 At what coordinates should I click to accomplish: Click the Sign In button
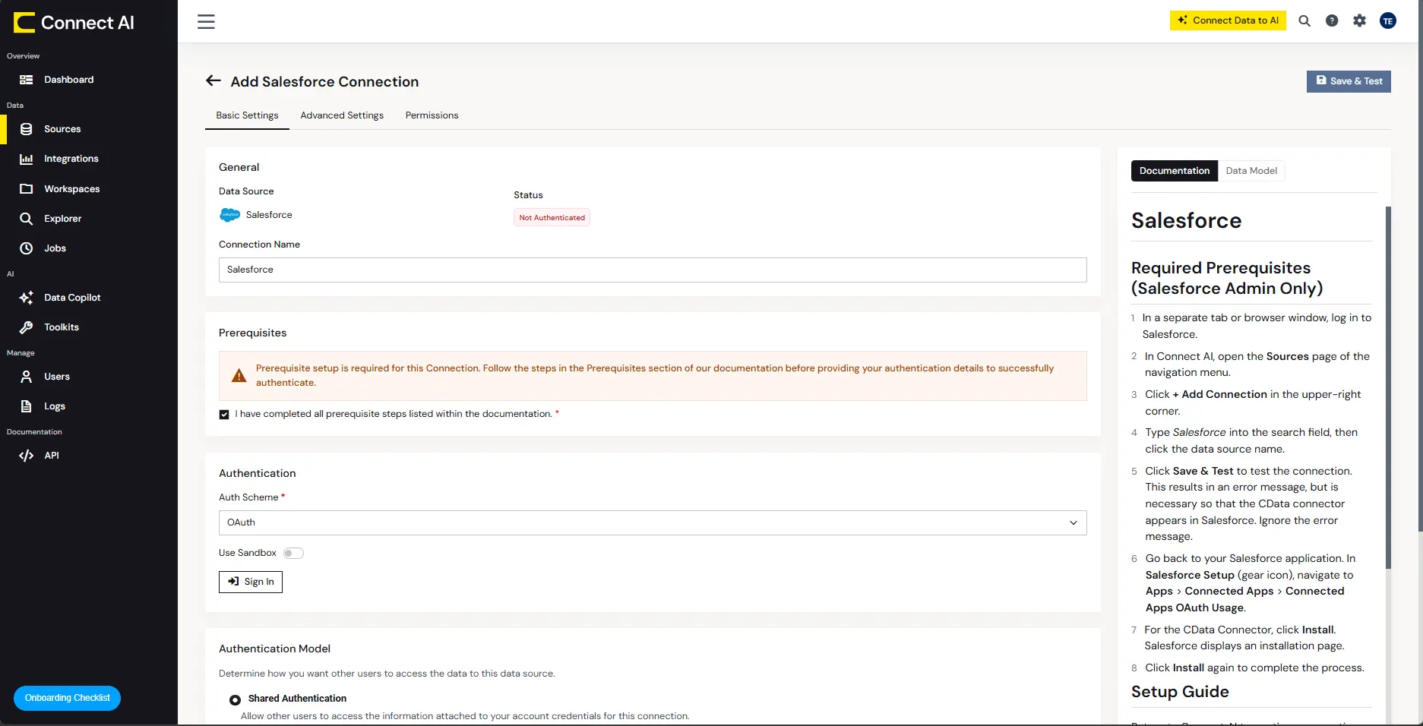251,582
